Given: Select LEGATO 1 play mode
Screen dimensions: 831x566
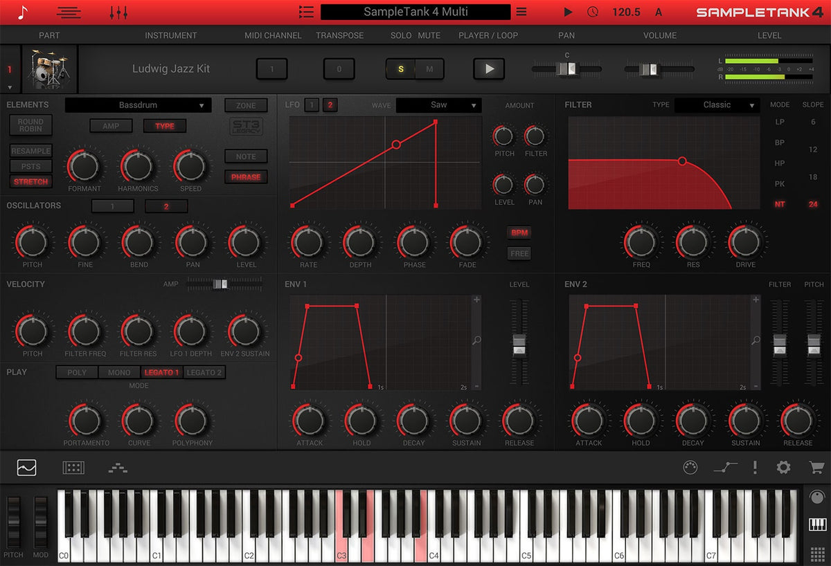Looking at the screenshot, I should click(x=161, y=372).
